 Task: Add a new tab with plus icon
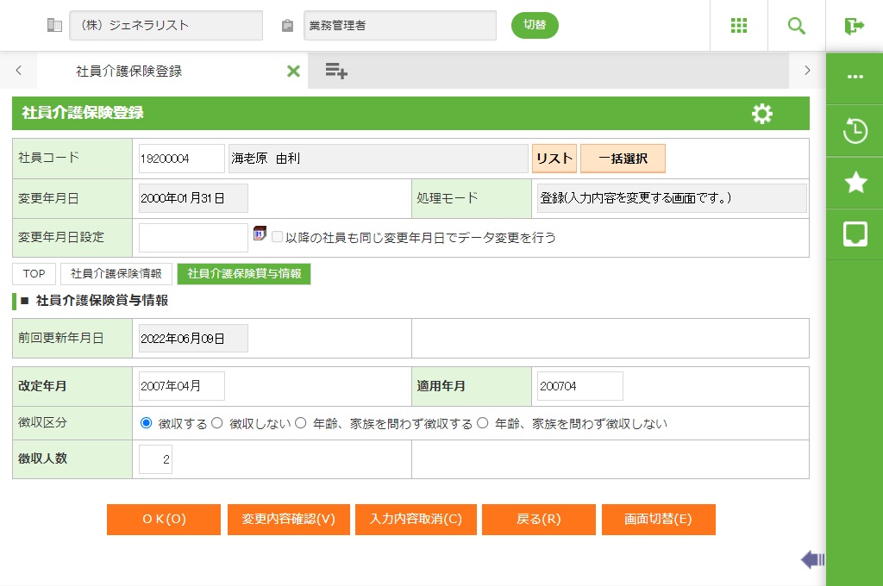click(336, 72)
